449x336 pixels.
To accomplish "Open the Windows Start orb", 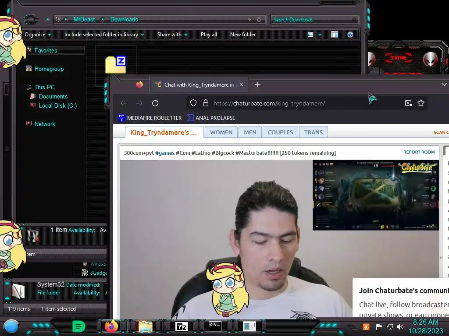I will (x=11, y=326).
